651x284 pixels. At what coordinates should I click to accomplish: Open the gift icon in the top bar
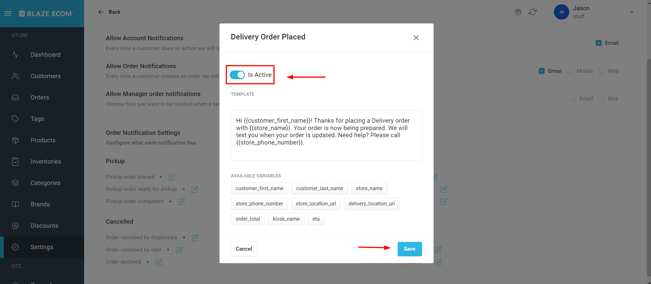click(518, 12)
